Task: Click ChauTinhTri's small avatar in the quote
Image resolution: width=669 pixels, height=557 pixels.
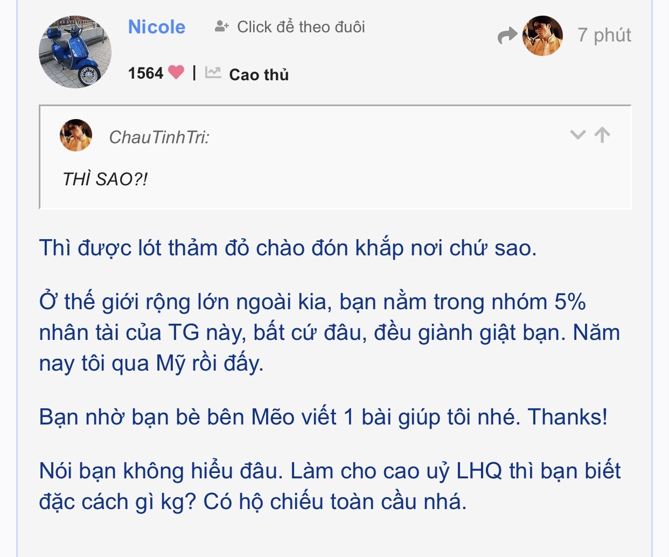Action: 75,135
